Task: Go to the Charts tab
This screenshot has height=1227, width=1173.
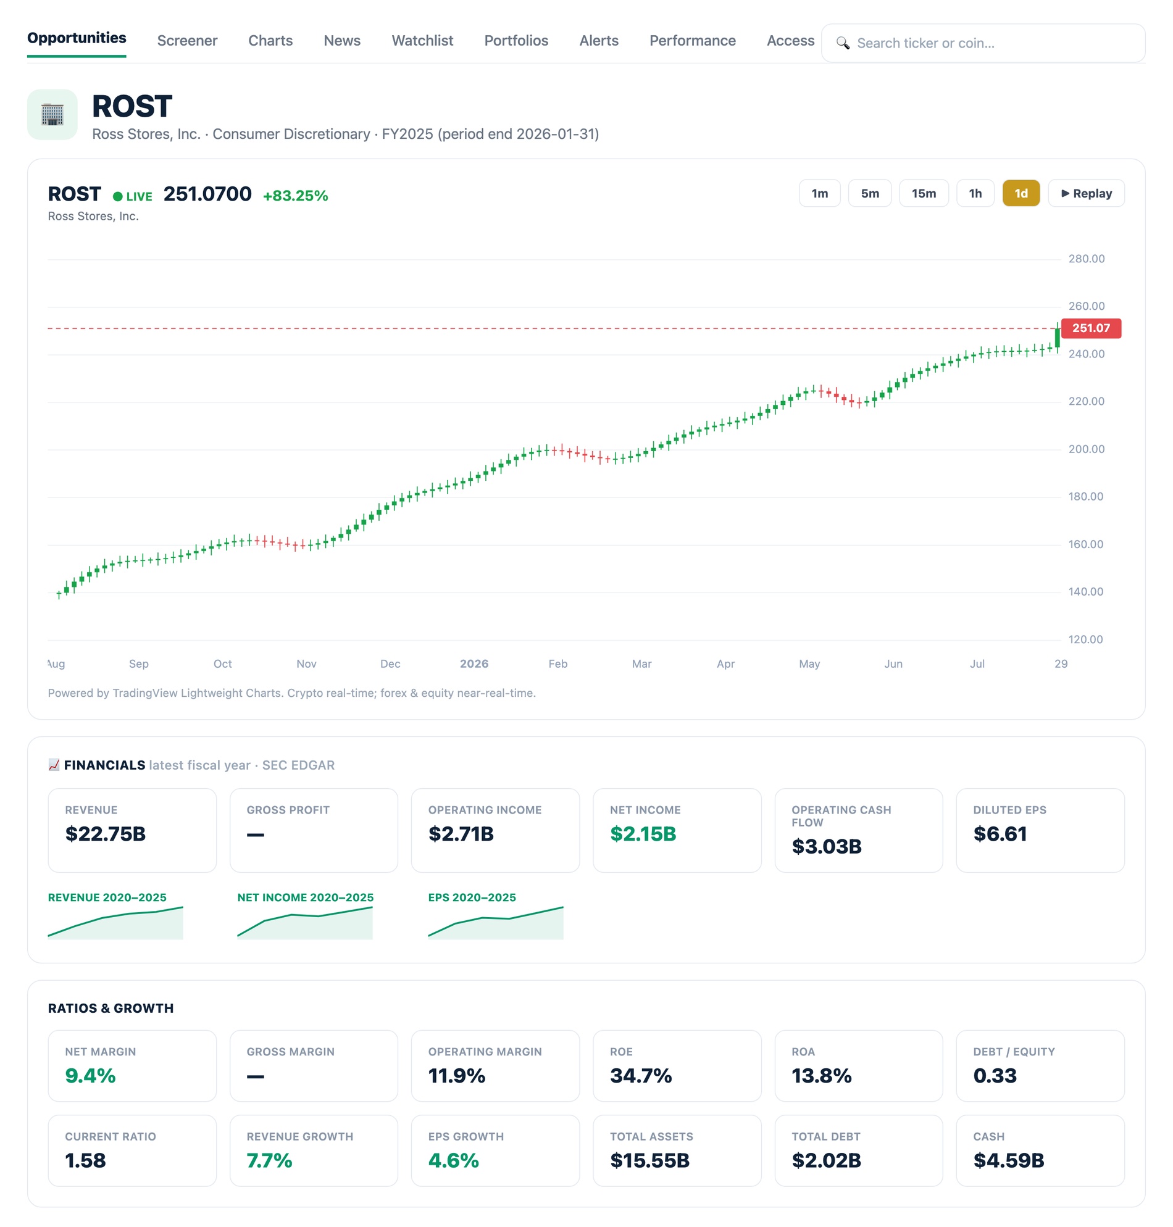Action: coord(270,41)
